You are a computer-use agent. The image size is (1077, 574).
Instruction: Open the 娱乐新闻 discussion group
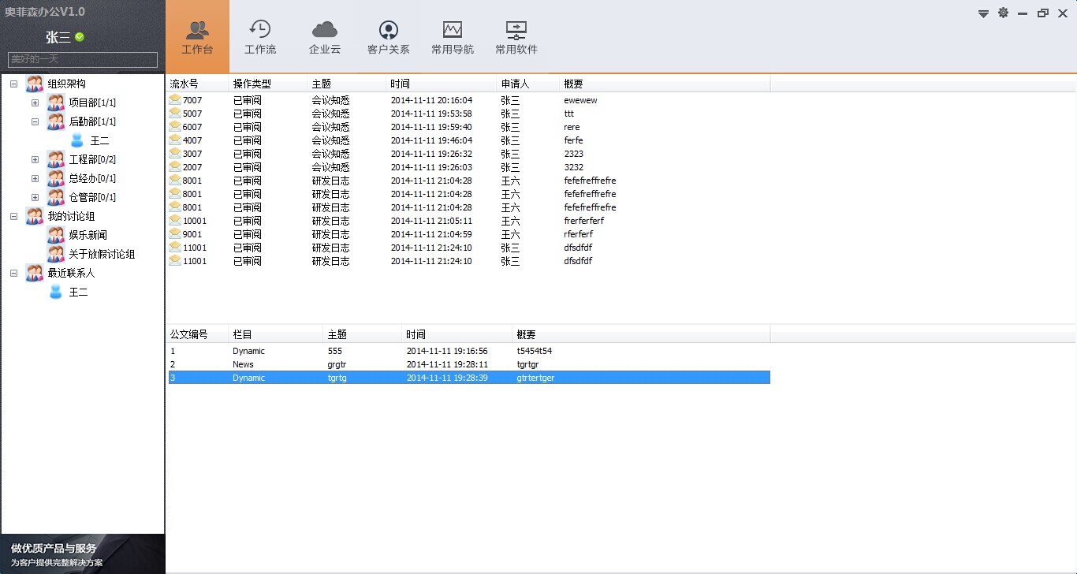[88, 235]
